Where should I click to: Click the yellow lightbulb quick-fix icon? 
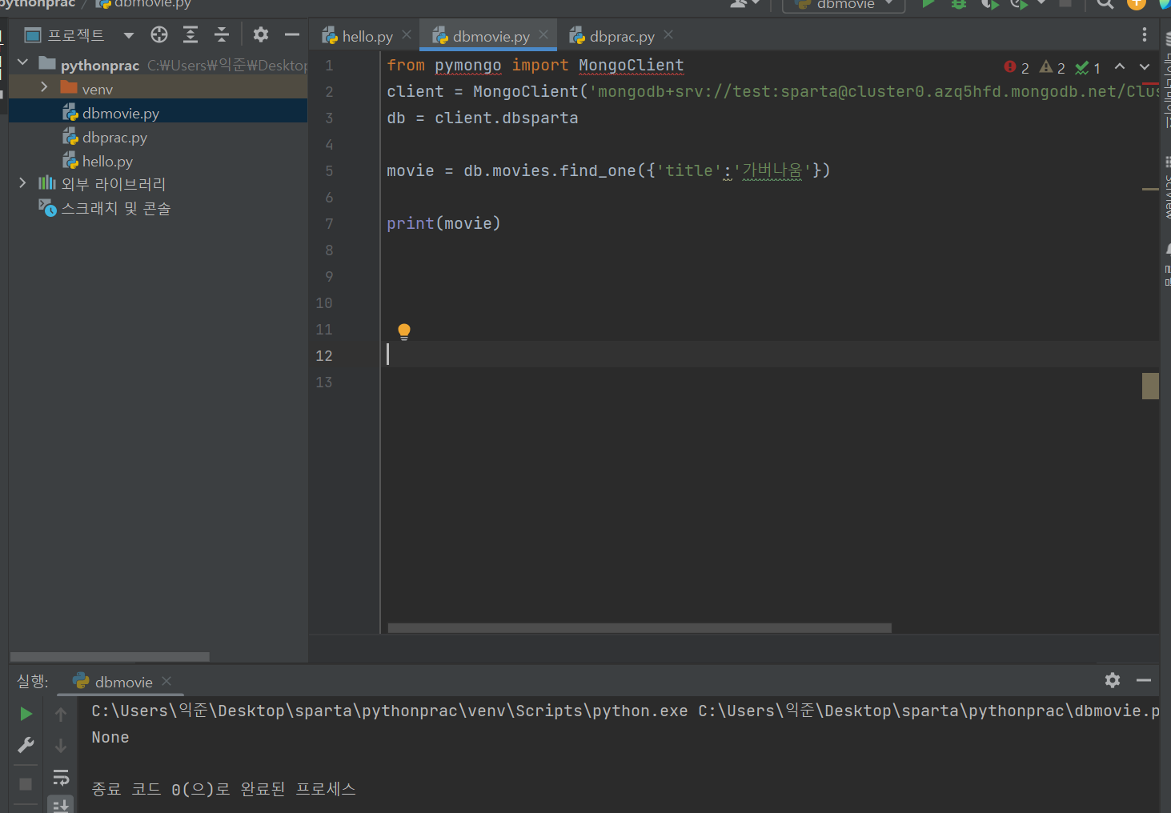click(404, 331)
